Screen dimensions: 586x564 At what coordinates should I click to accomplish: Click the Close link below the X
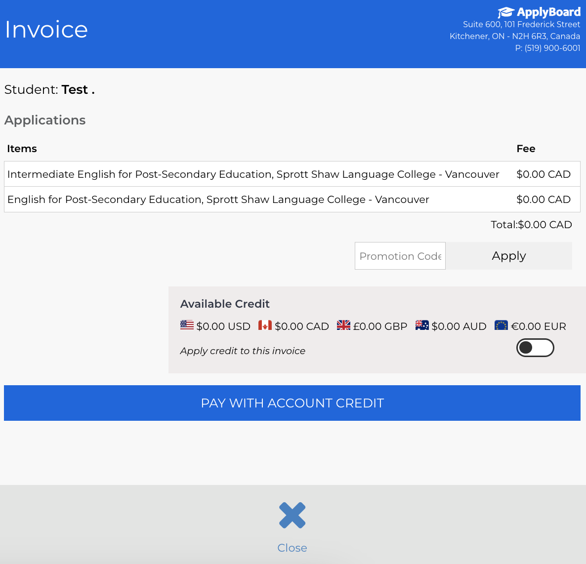coord(292,548)
